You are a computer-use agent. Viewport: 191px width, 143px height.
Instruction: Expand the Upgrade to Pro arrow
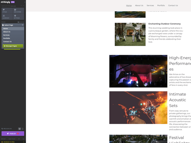coord(24,142)
